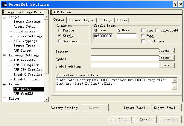This screenshot has height=126, width=184.
Task: Select Build Extras in the tree
Action: [x=25, y=31]
